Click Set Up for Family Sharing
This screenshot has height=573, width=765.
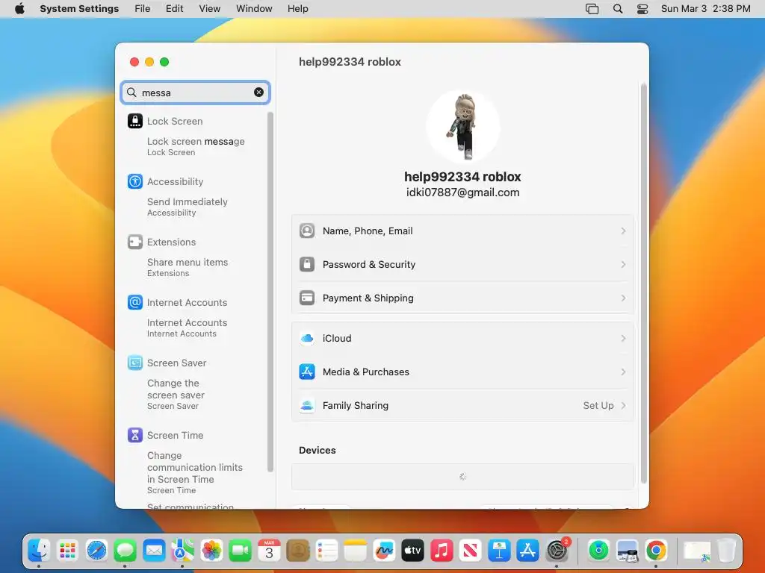click(598, 405)
